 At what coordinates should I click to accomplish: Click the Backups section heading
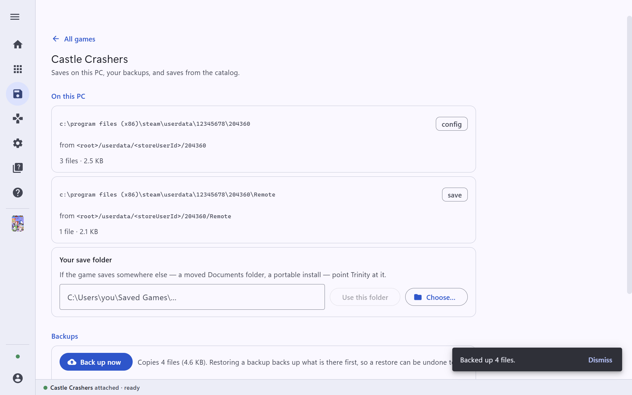click(x=65, y=336)
